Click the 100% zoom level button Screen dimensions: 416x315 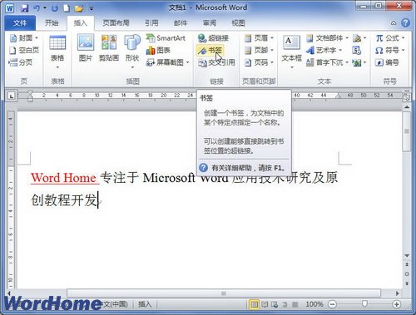coord(314,304)
